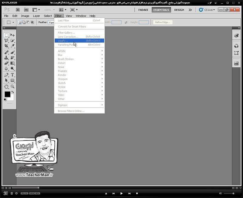Viewport: 243px width, 198px height.
Task: Select the Hand tool
Action: point(6,87)
